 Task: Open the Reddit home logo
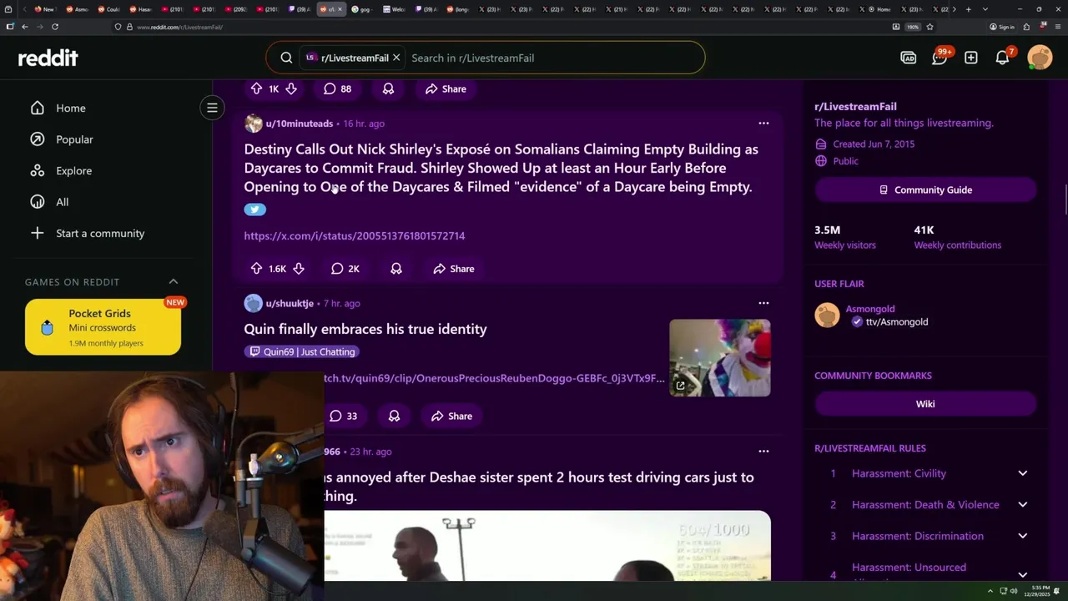click(48, 58)
